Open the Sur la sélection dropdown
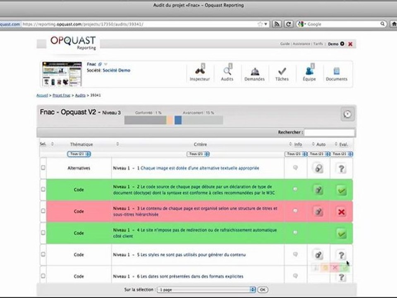397x298 pixels. [206, 290]
